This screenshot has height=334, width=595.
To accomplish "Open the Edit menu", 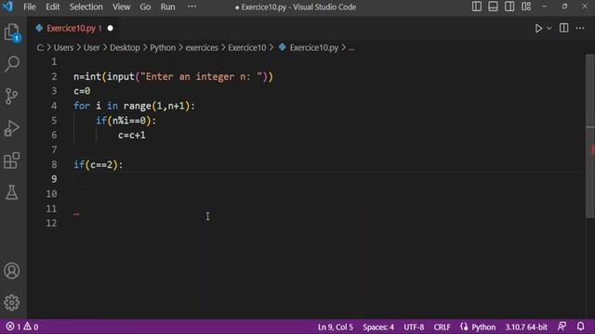I will [52, 6].
